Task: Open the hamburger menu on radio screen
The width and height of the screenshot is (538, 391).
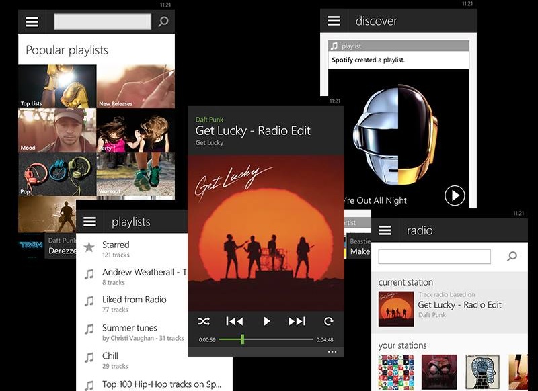Action: 385,230
